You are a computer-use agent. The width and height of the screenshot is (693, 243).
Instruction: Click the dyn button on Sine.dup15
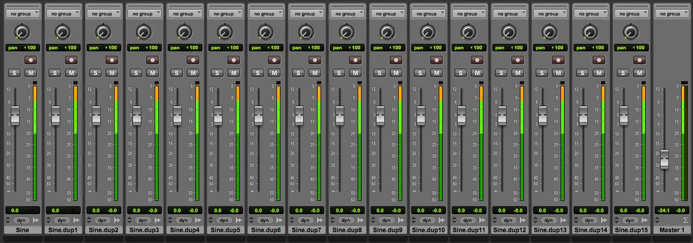[x=630, y=220]
